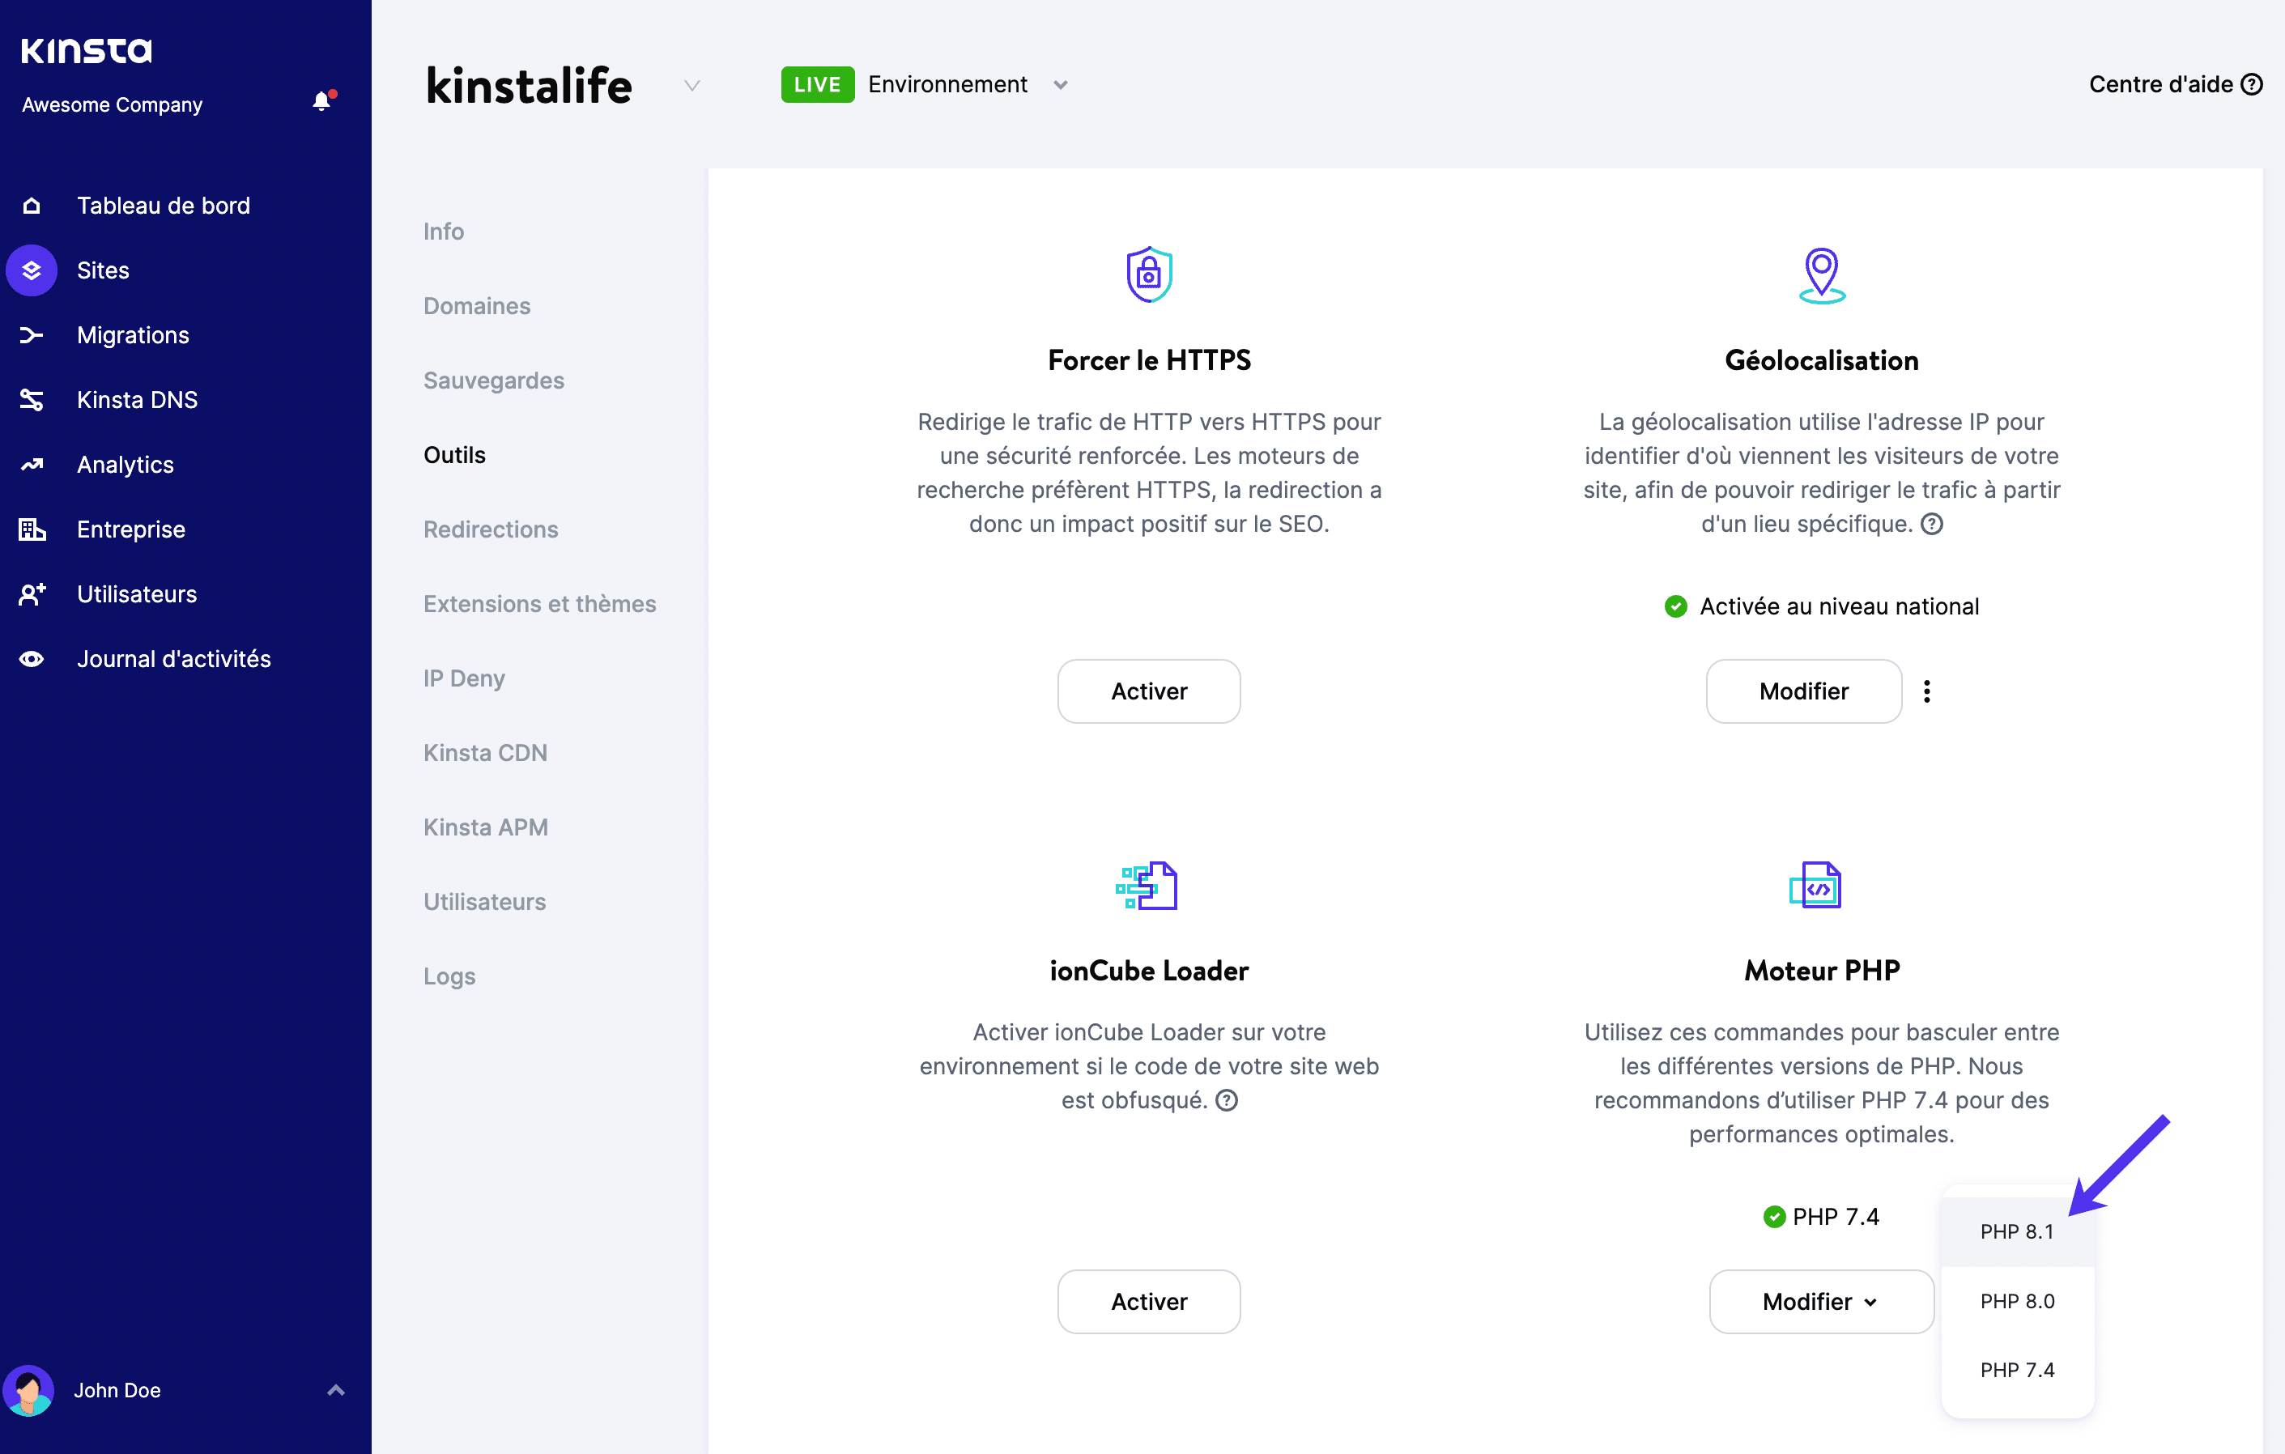Click the Journal d'activités sidebar icon
The image size is (2285, 1454).
pos(33,660)
